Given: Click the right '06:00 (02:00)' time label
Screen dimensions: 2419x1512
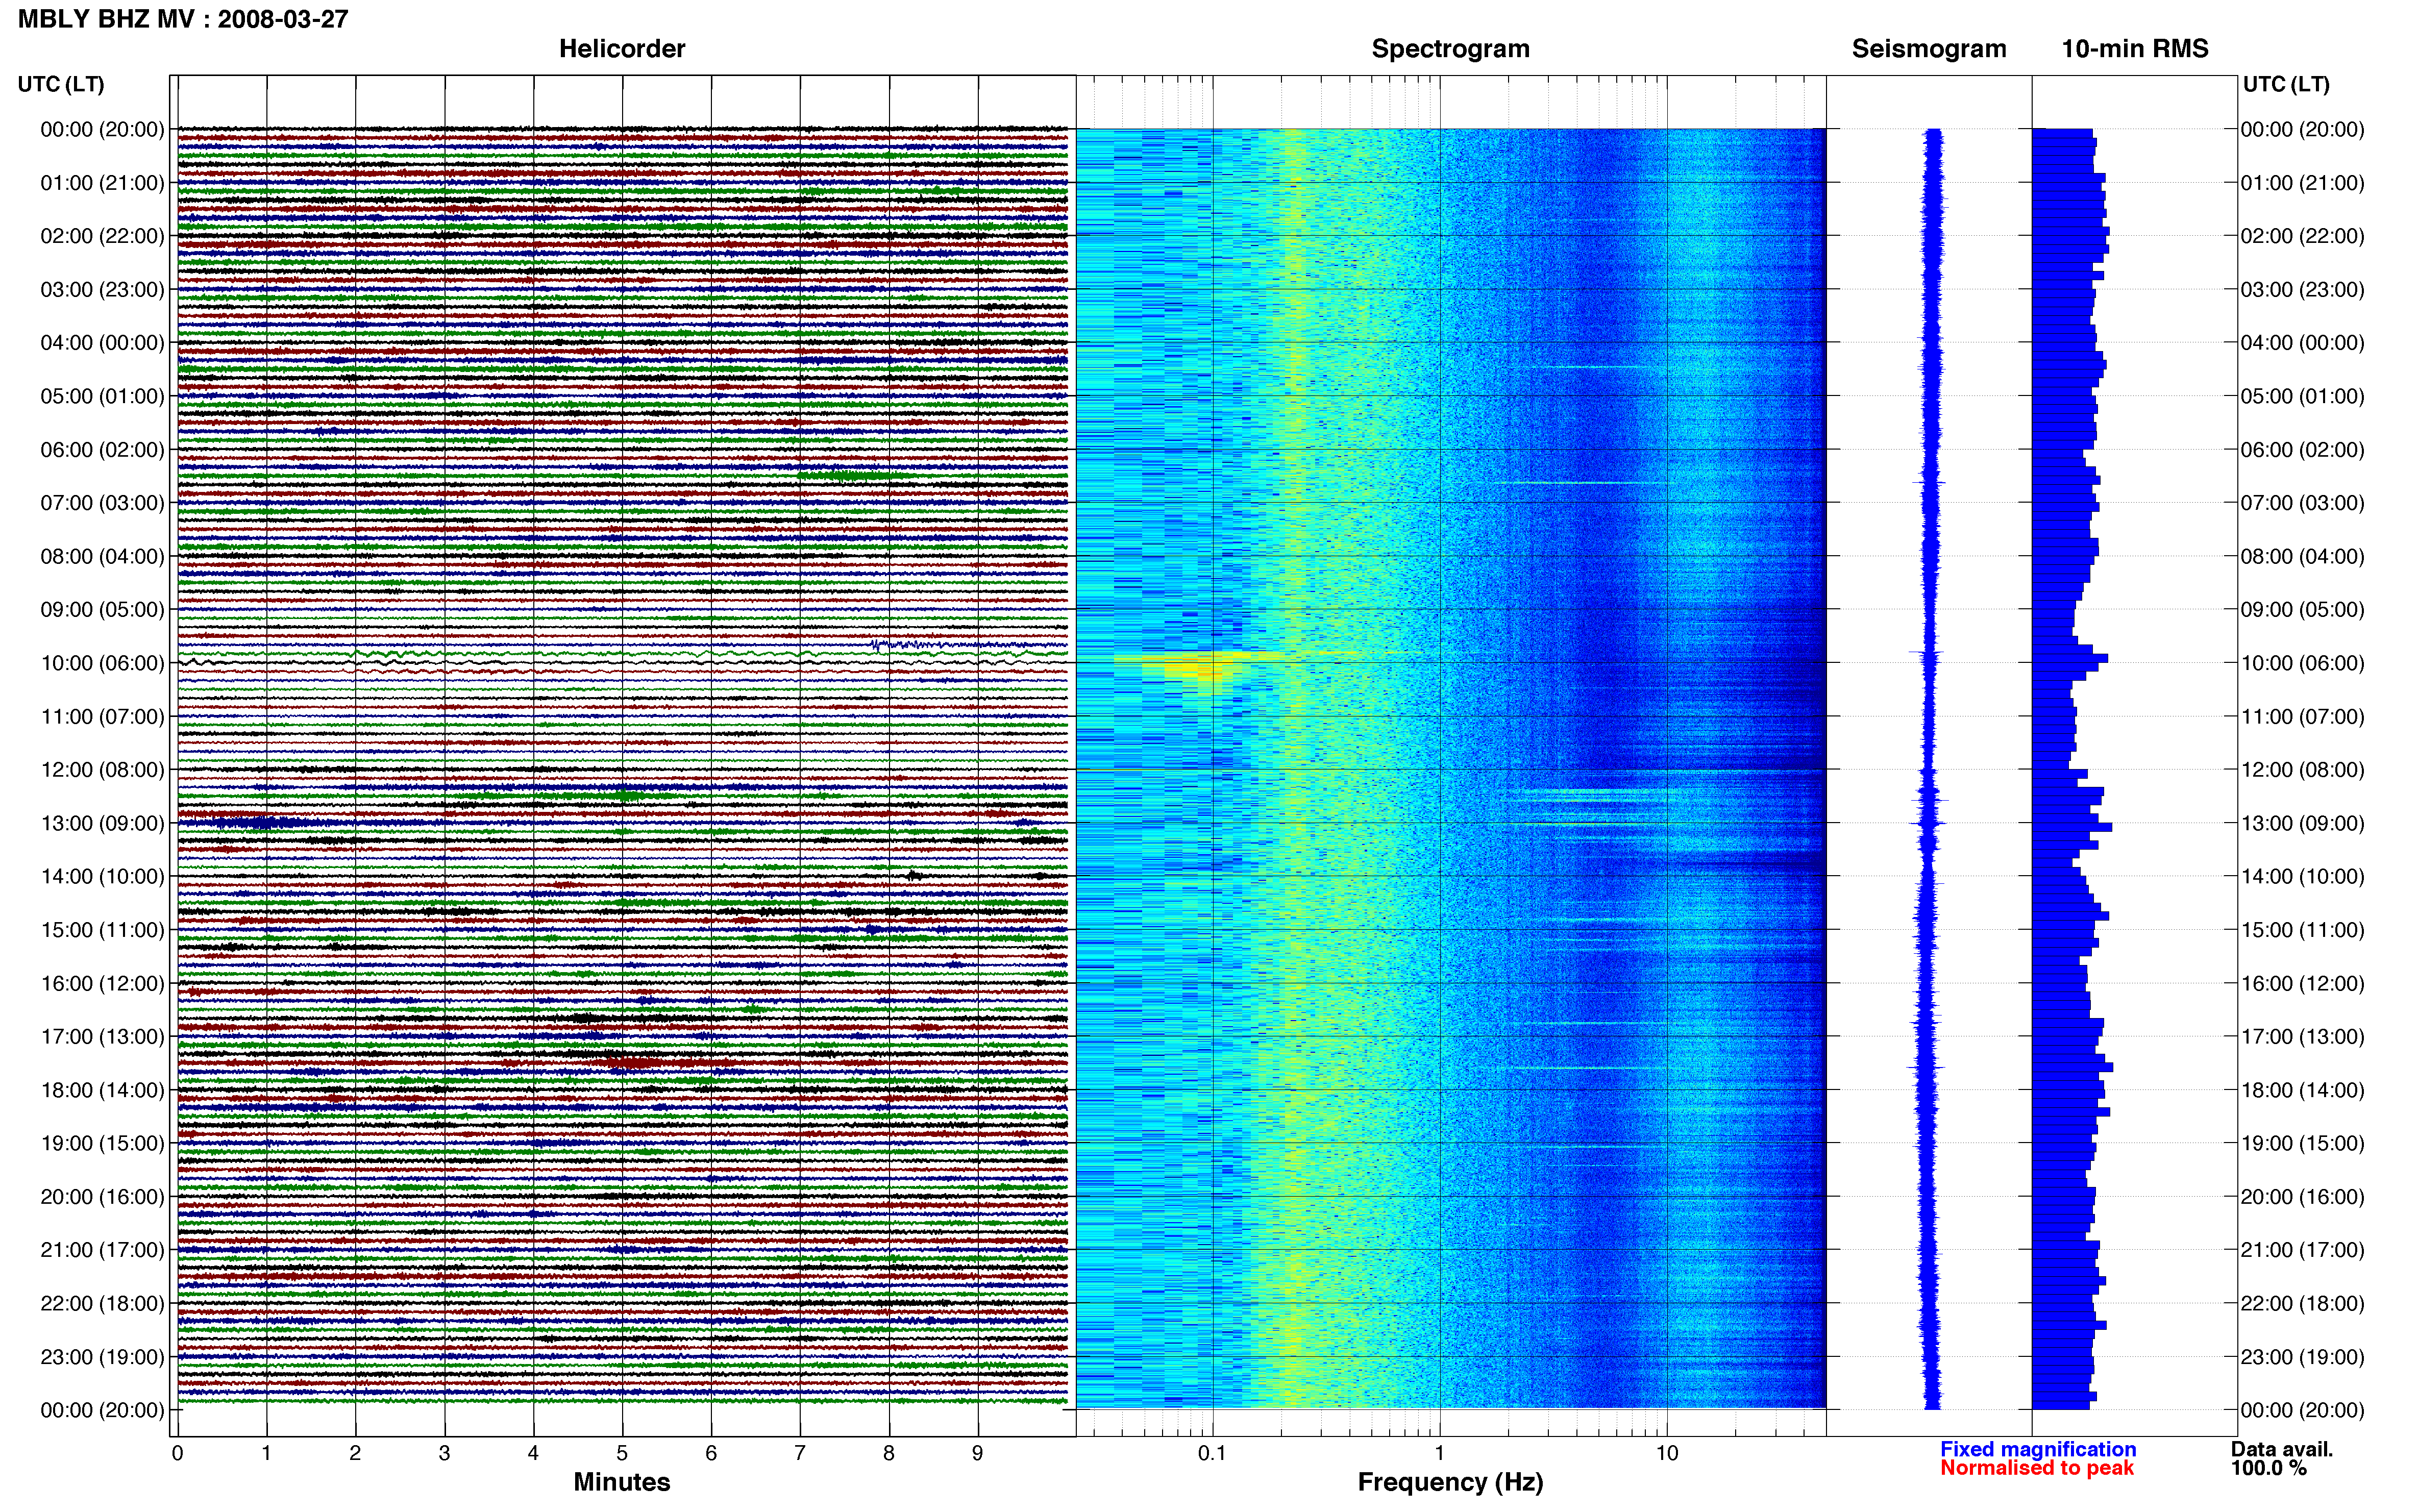Looking at the screenshot, I should 2302,450.
